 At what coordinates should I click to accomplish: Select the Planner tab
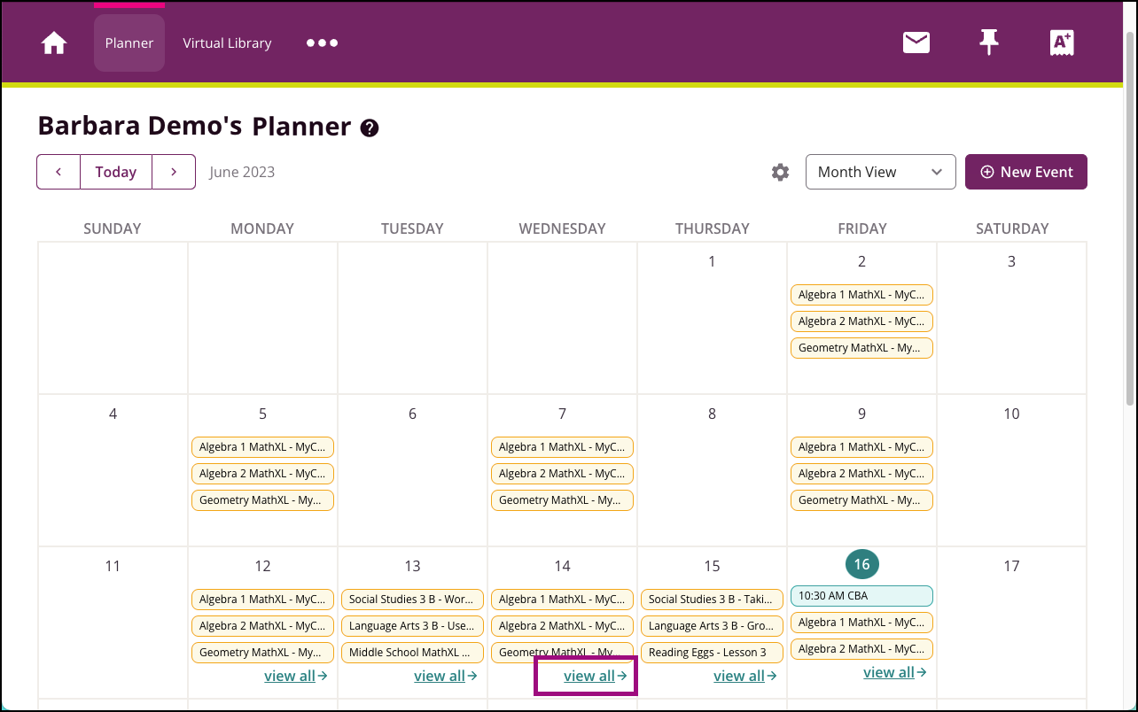click(129, 42)
